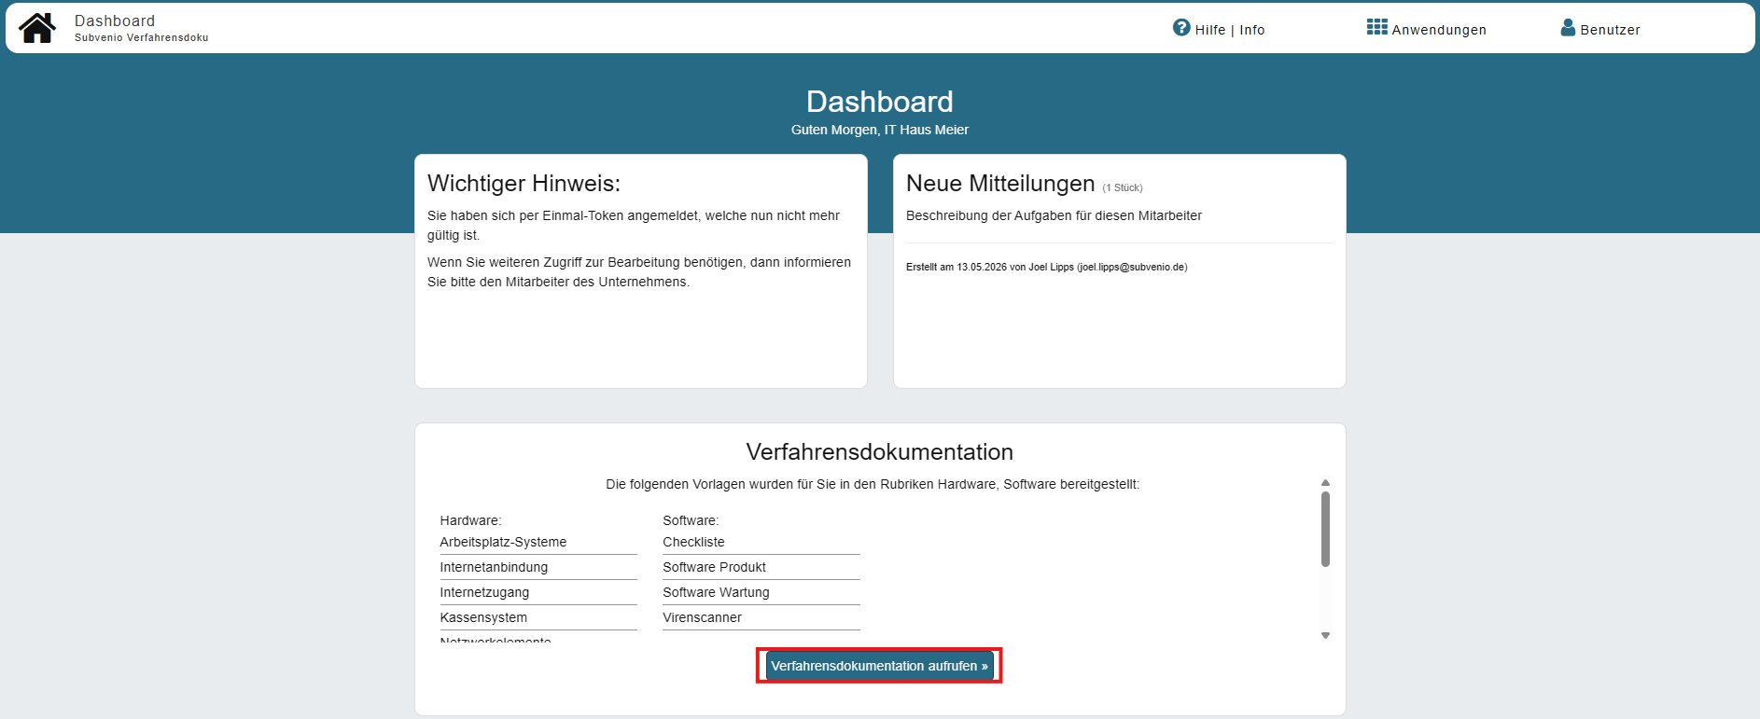Click the 'Wichtiger Hinweis:' heading

(524, 184)
